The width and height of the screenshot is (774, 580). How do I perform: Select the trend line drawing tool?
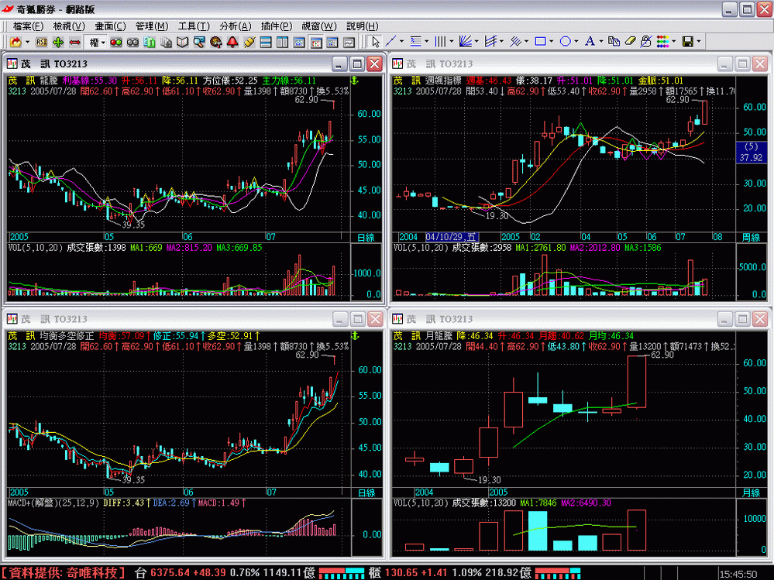390,42
